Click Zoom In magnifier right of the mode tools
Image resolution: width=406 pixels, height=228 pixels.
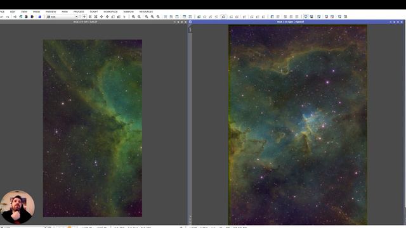133,17
